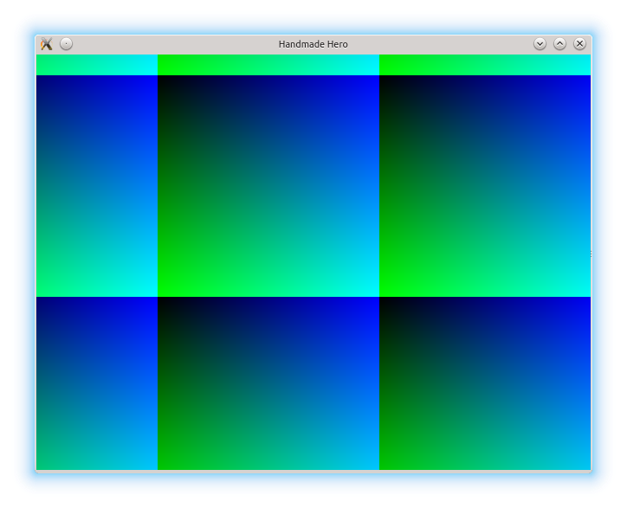627x508 pixels.
Task: Click the top-right green-to-cyan strip
Action: click(x=485, y=65)
